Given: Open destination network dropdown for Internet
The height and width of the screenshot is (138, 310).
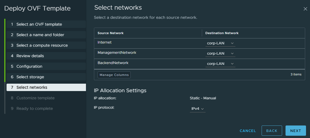Looking at the screenshot, I should [220, 43].
